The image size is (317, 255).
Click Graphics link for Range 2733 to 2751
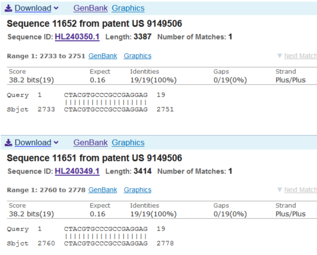pyautogui.click(x=137, y=56)
